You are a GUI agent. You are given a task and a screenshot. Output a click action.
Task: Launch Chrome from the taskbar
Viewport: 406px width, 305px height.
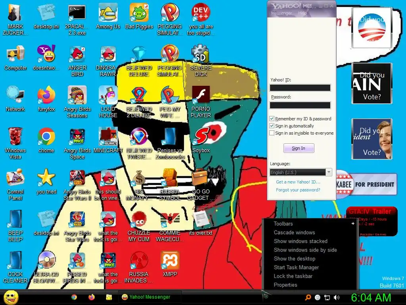(x=74, y=297)
